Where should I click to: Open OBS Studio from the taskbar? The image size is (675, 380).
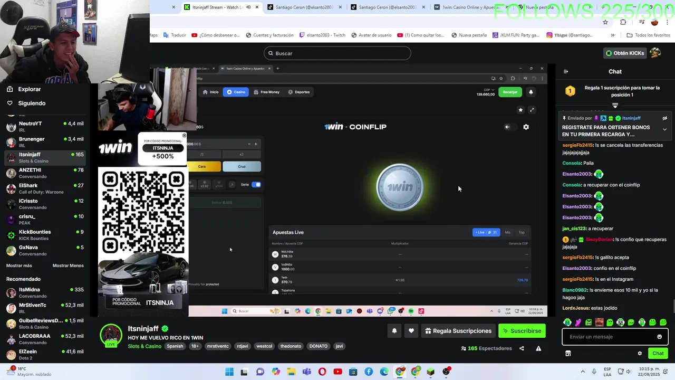click(x=447, y=372)
